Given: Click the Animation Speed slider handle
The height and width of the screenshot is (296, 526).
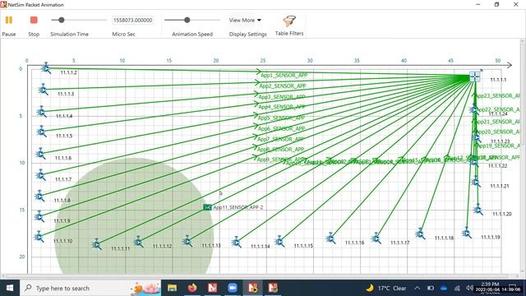Looking at the screenshot, I should [x=187, y=20].
